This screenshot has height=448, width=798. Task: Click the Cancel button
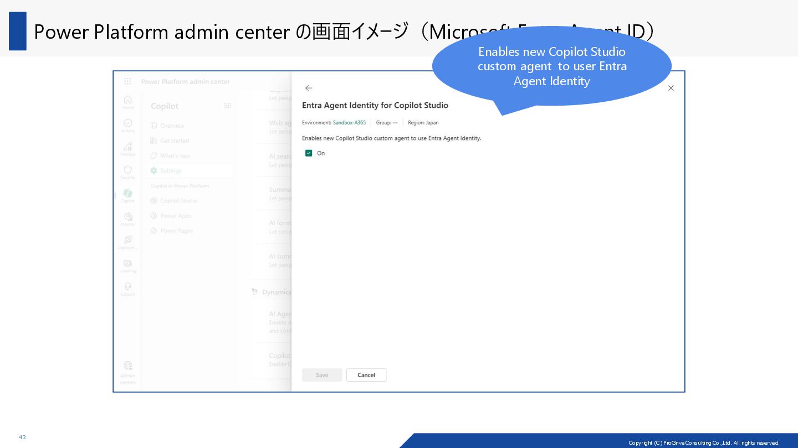[x=366, y=375]
